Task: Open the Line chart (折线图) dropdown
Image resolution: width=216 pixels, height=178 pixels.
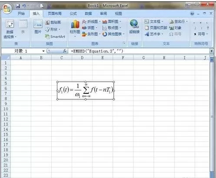Action: pos(91,22)
